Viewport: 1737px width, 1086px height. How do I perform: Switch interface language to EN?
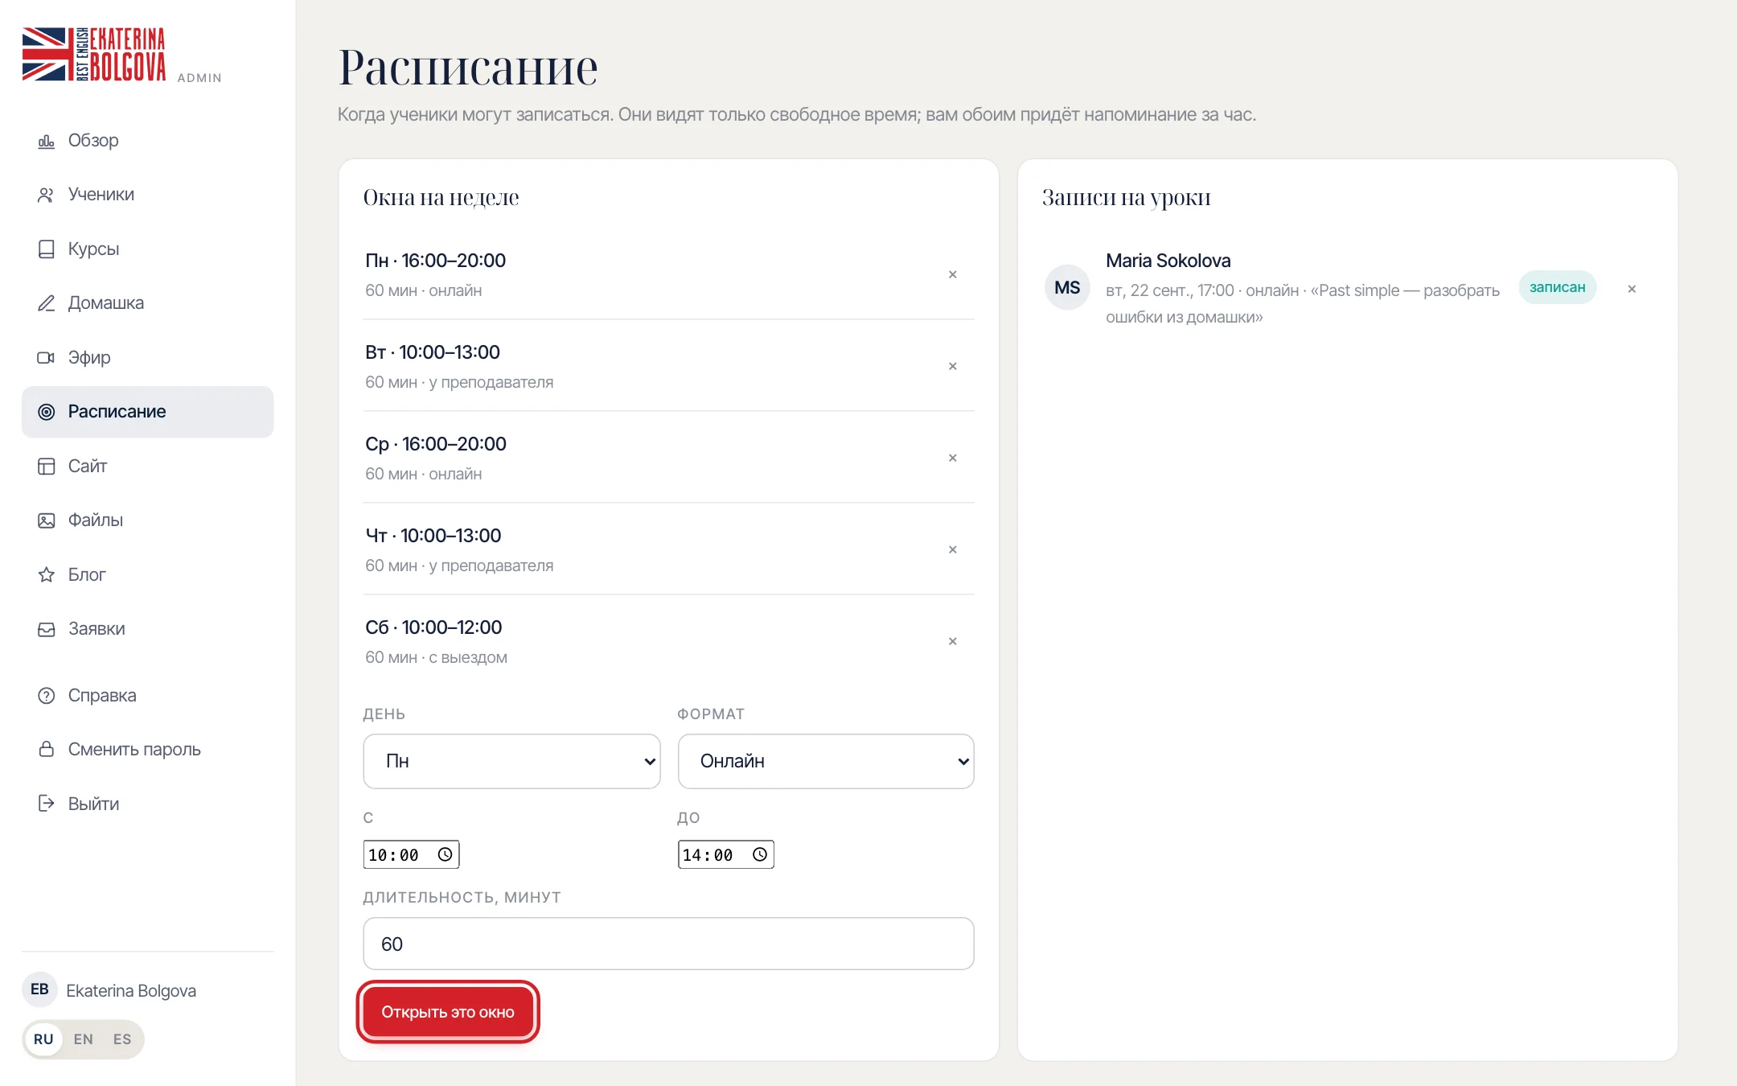coord(83,1039)
